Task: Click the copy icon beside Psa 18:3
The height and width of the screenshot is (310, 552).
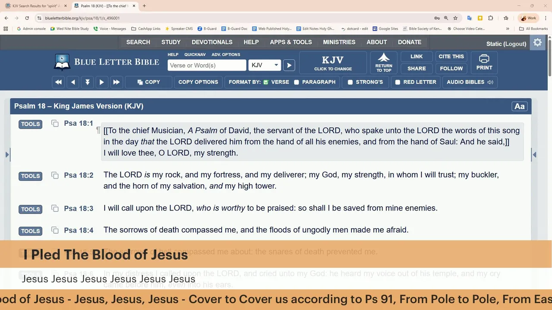Action: coord(55,208)
